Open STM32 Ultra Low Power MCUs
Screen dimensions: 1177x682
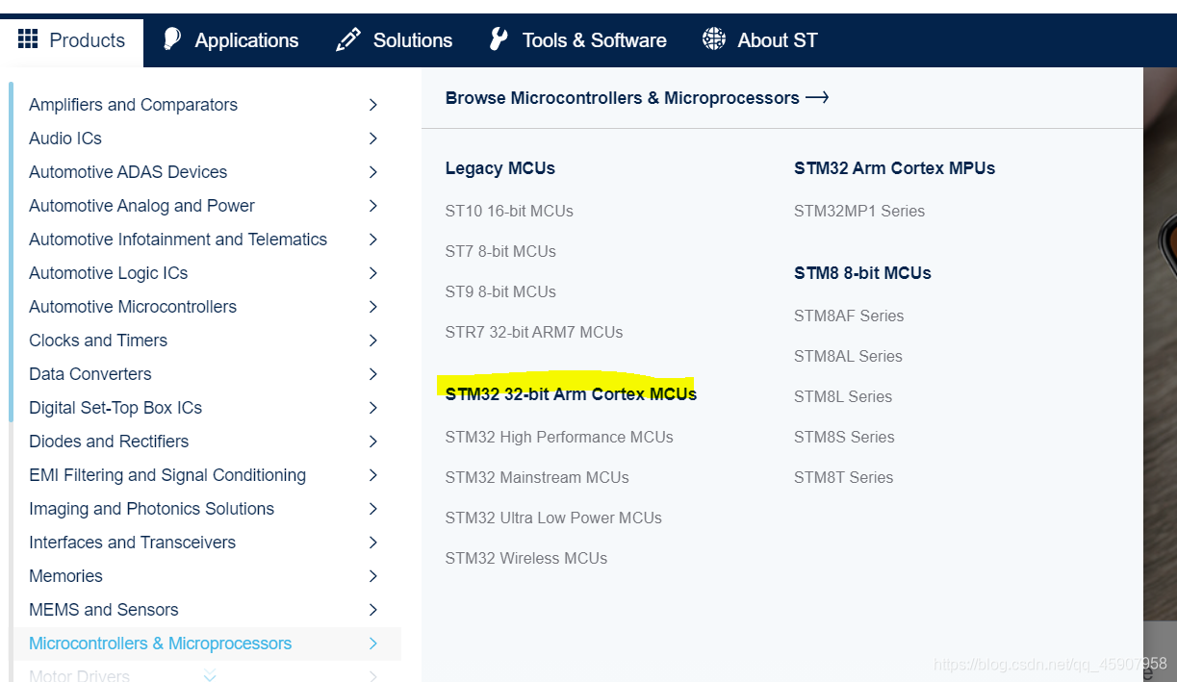pos(552,518)
